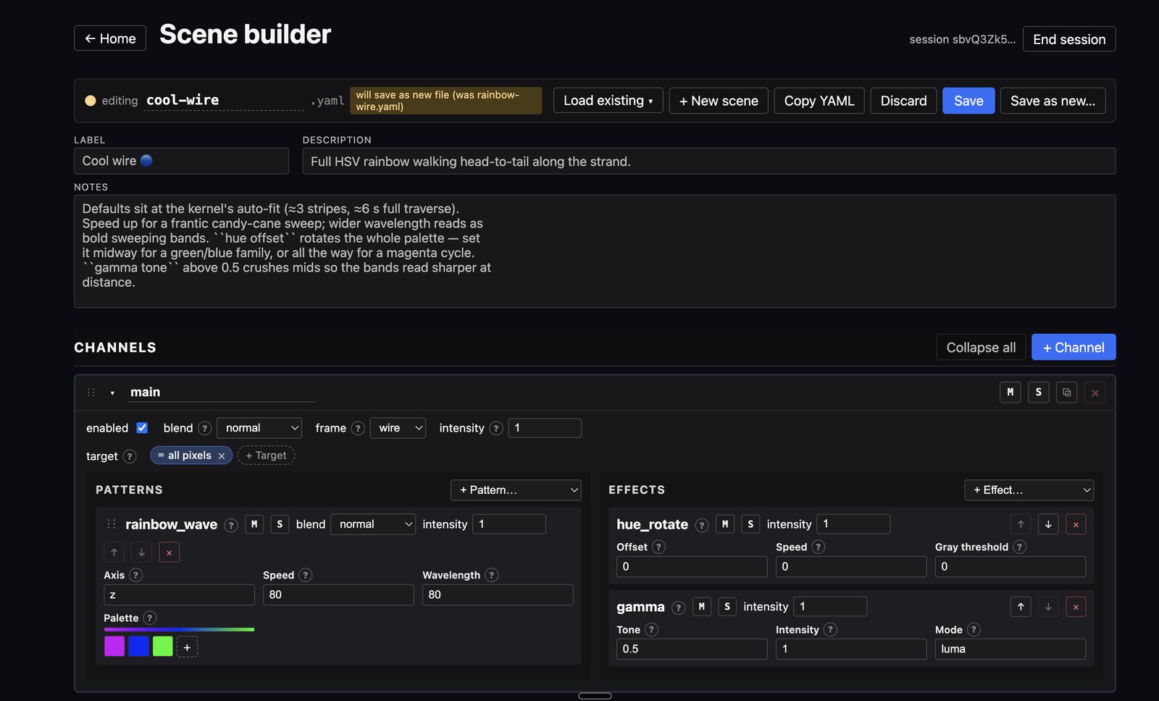Screen dimensions: 1159x701
Task: Show help for pattern Speed
Action: [305, 575]
